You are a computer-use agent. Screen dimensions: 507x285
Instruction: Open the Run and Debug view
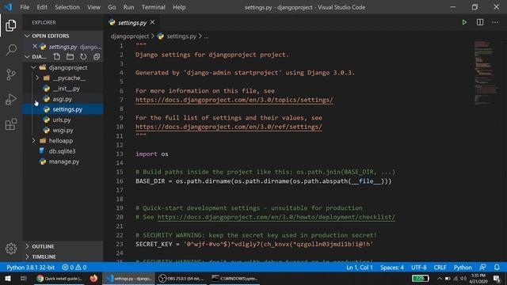[11, 100]
